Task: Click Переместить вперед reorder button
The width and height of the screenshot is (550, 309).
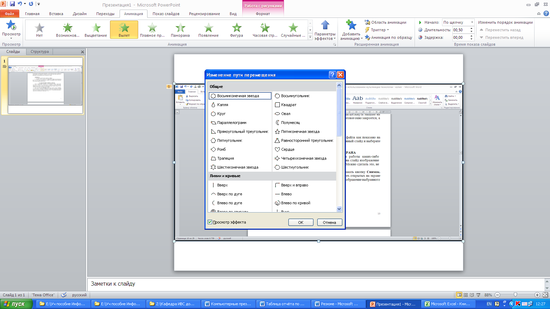Action: pos(502,37)
